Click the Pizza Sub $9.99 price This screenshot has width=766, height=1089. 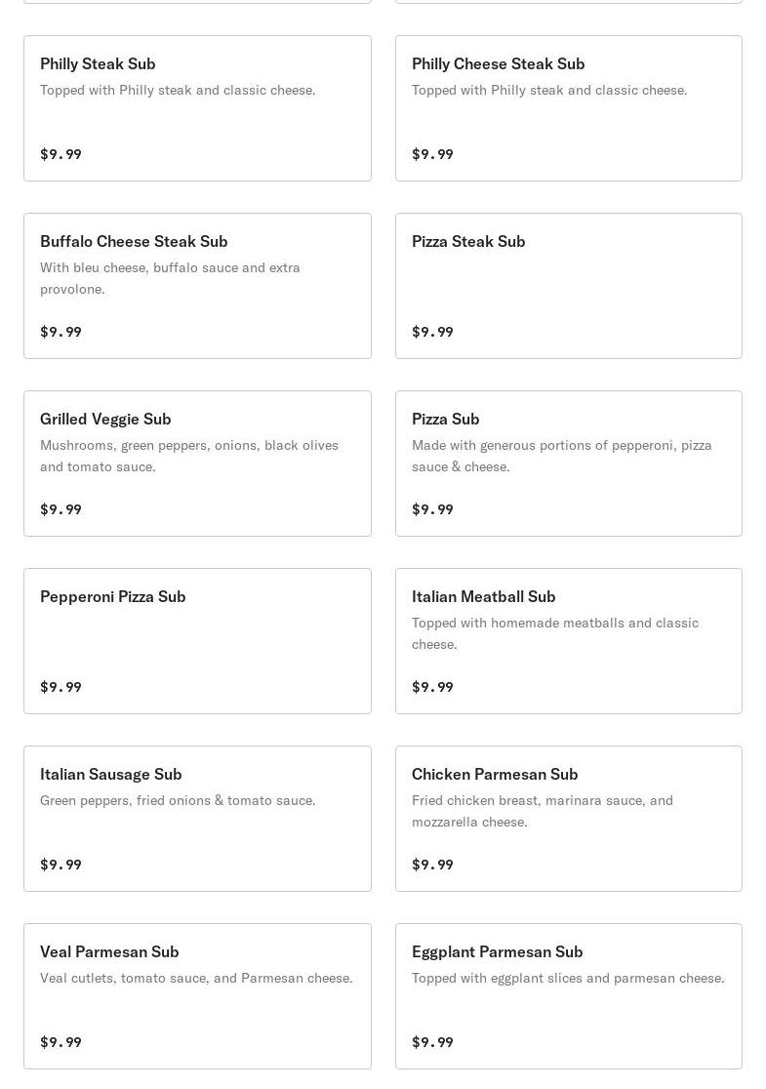(432, 509)
